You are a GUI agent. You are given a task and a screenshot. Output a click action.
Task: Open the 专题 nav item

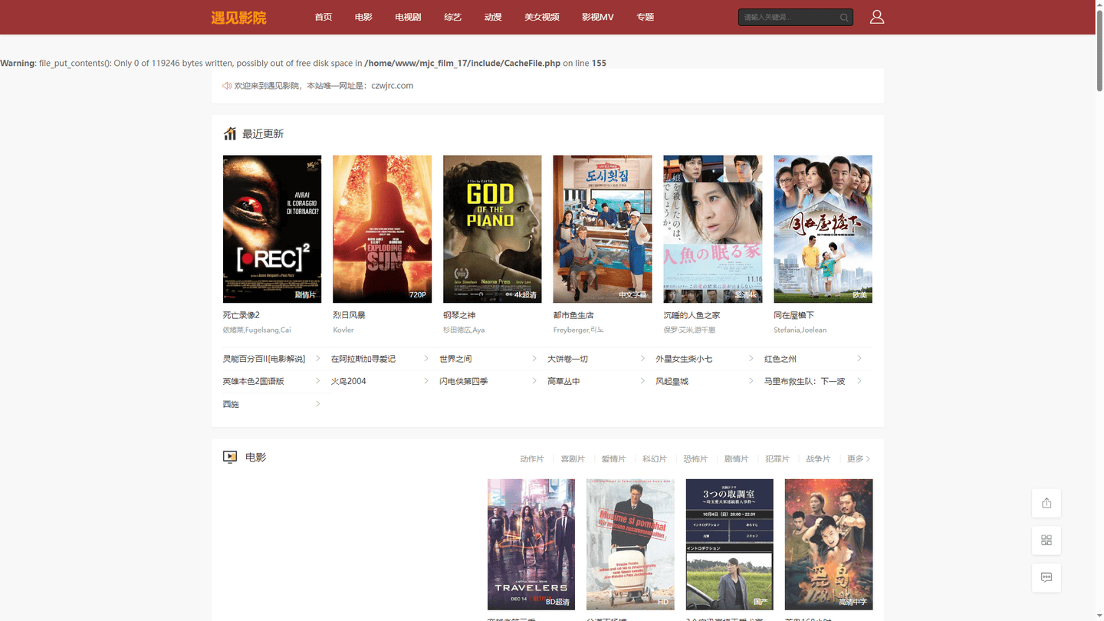[646, 17]
